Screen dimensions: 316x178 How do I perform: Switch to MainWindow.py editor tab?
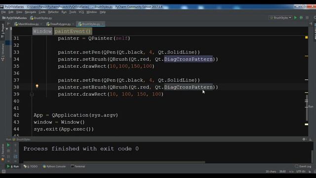tap(28, 24)
